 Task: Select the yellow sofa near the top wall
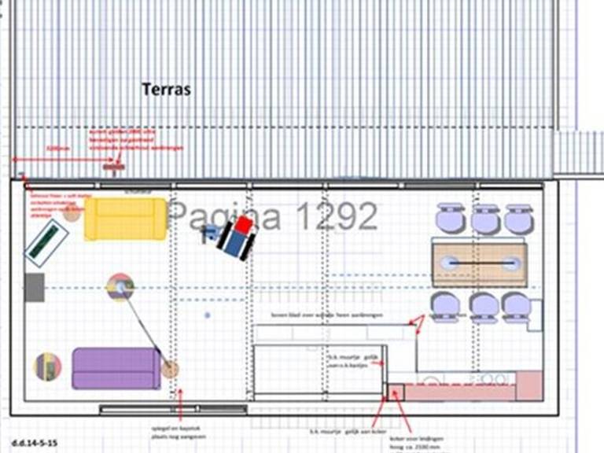click(125, 219)
